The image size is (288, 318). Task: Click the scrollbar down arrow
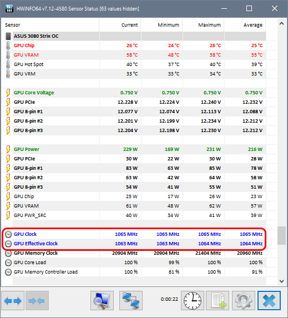click(281, 281)
